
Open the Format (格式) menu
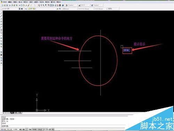[26, 2]
